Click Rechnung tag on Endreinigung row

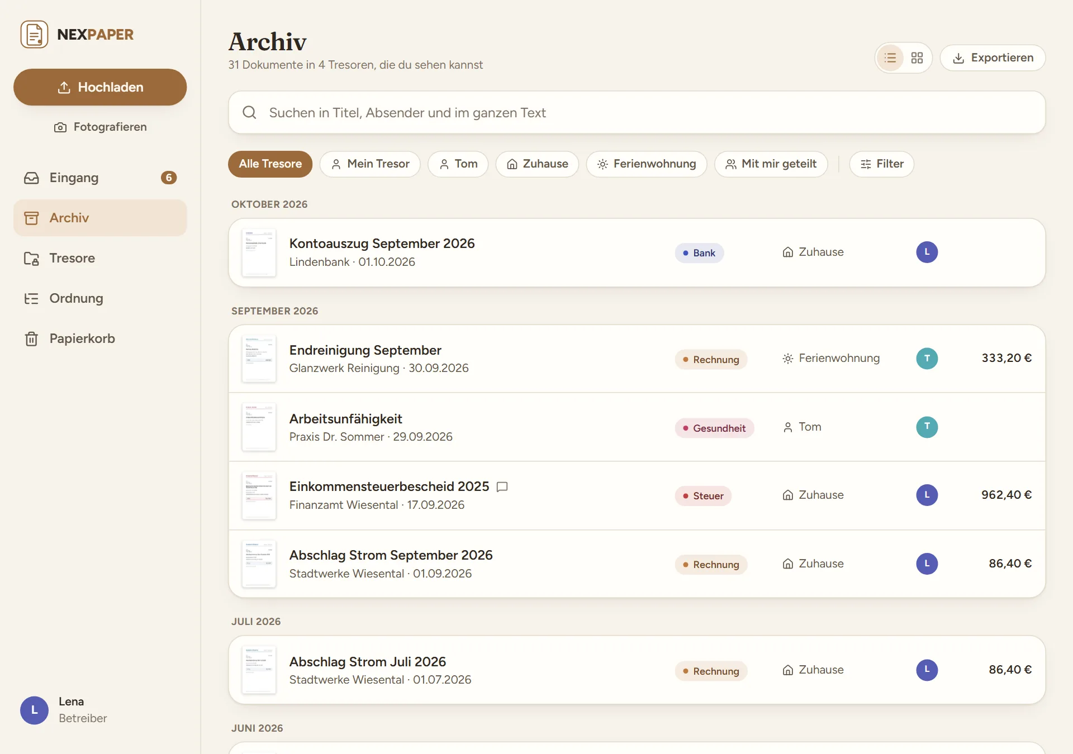point(711,359)
